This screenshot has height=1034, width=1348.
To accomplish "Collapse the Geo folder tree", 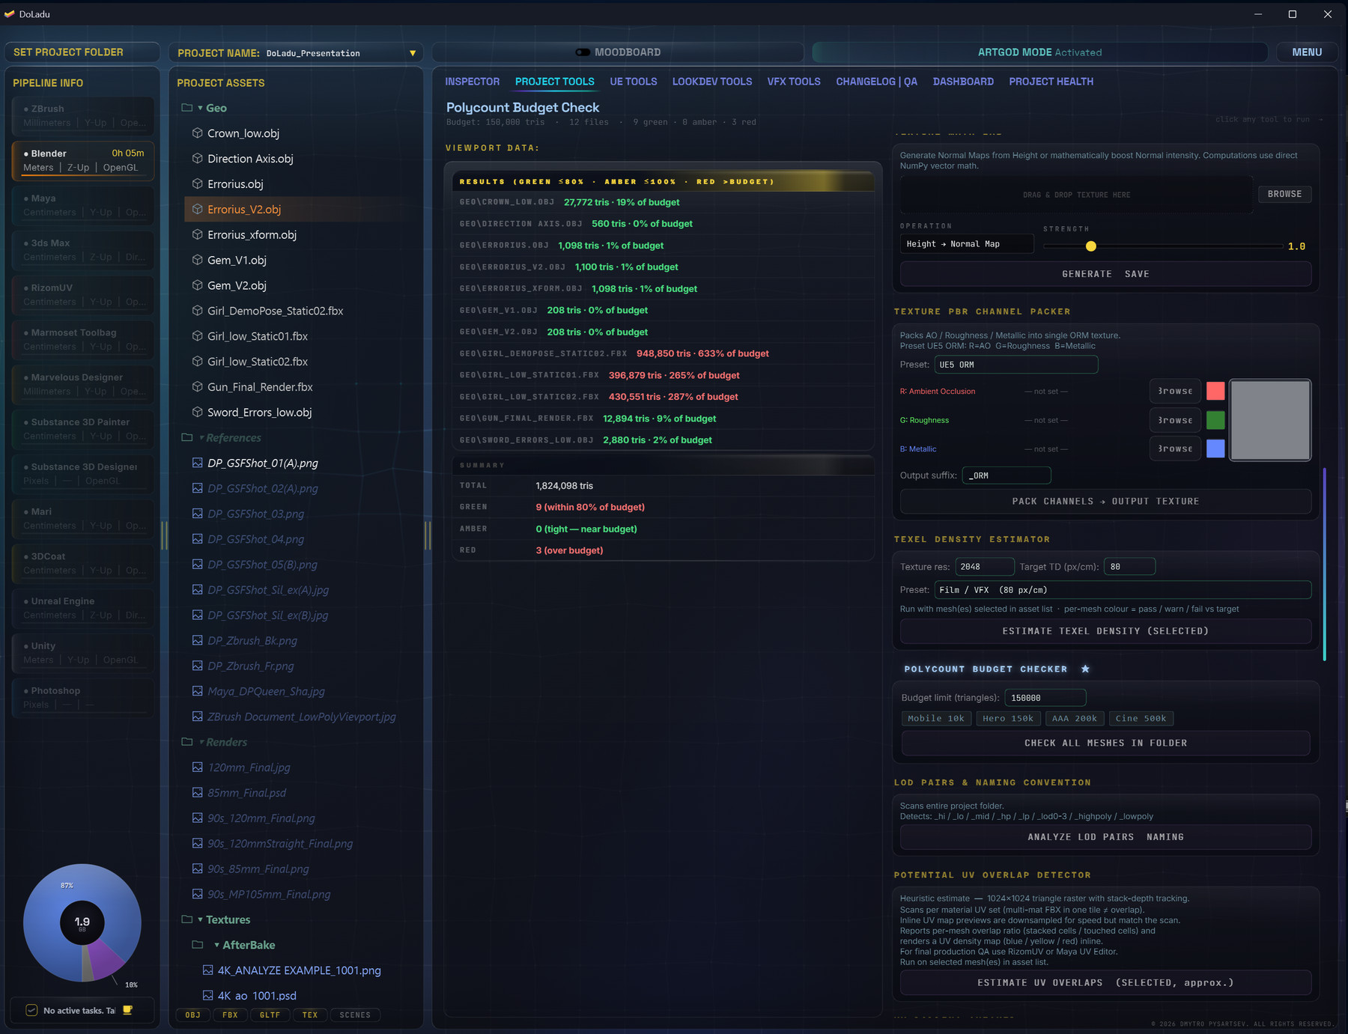I will point(200,109).
